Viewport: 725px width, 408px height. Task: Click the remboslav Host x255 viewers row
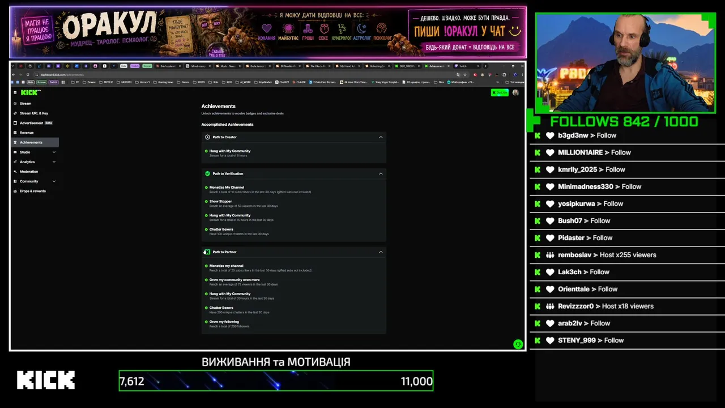pos(627,255)
